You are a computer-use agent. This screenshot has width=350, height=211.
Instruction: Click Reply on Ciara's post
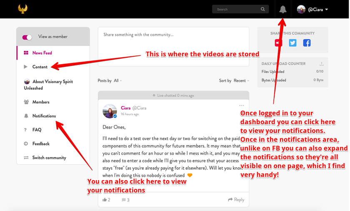(x=236, y=200)
